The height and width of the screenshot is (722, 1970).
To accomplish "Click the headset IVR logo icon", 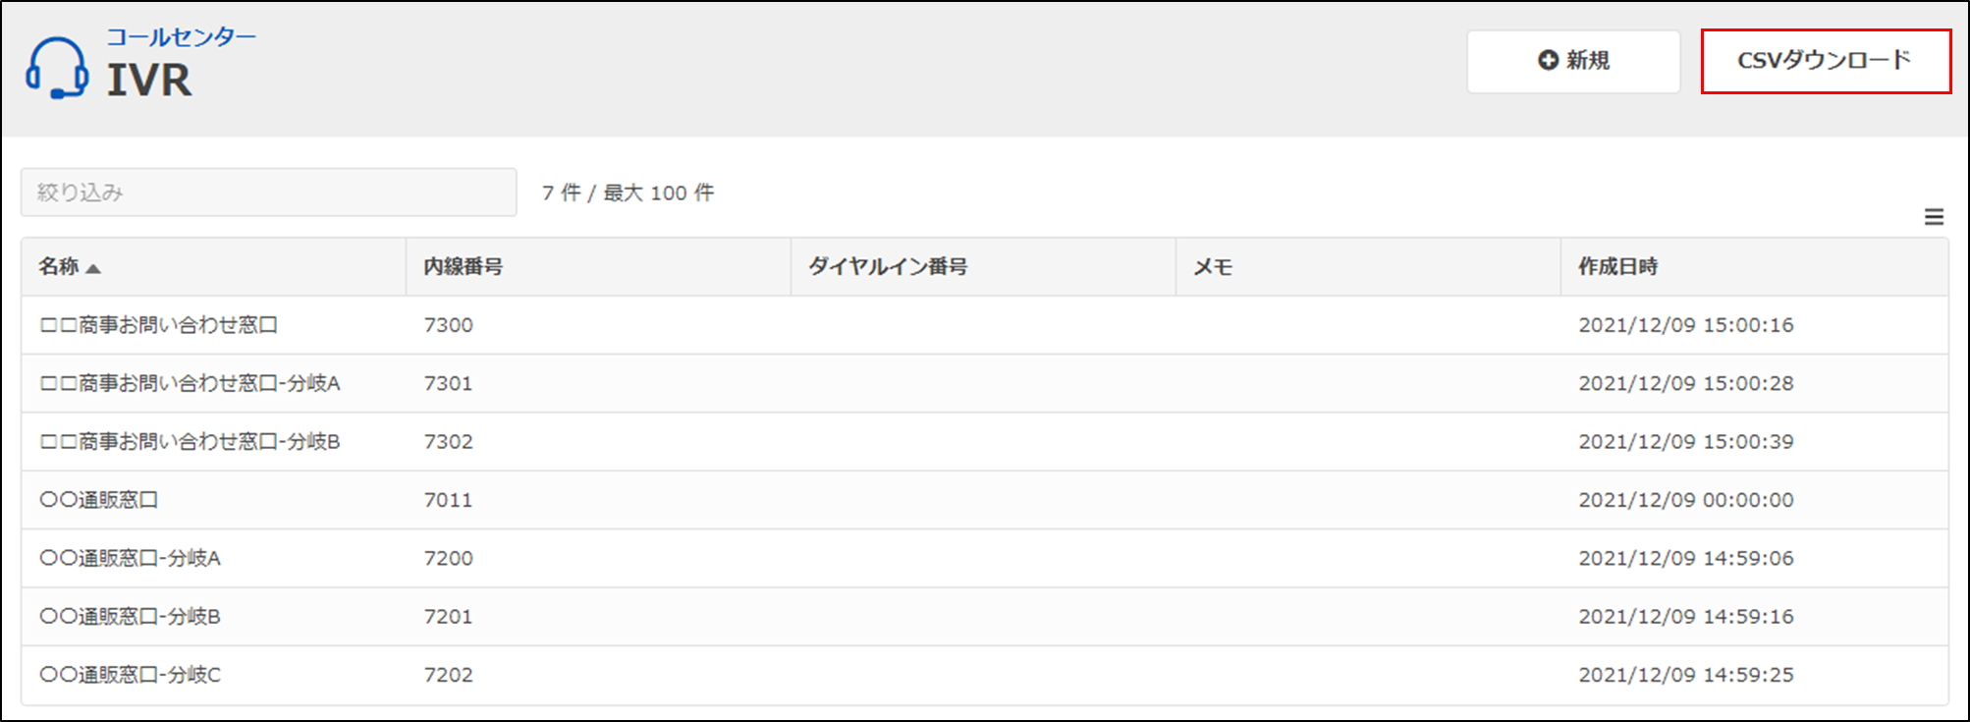I will coord(57,67).
